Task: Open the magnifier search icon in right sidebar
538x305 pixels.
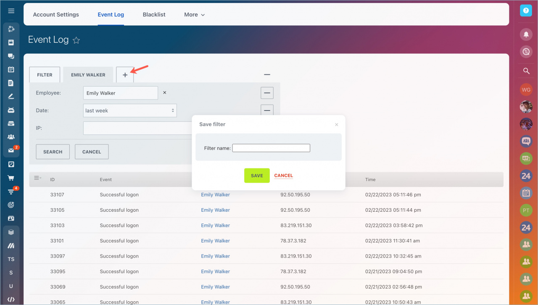Action: (526, 71)
